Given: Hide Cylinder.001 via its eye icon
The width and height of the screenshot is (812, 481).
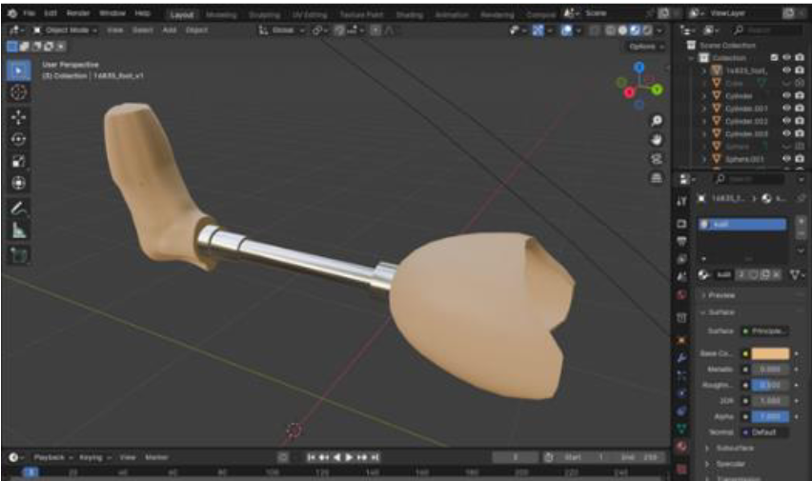Looking at the screenshot, I should pyautogui.click(x=786, y=109).
